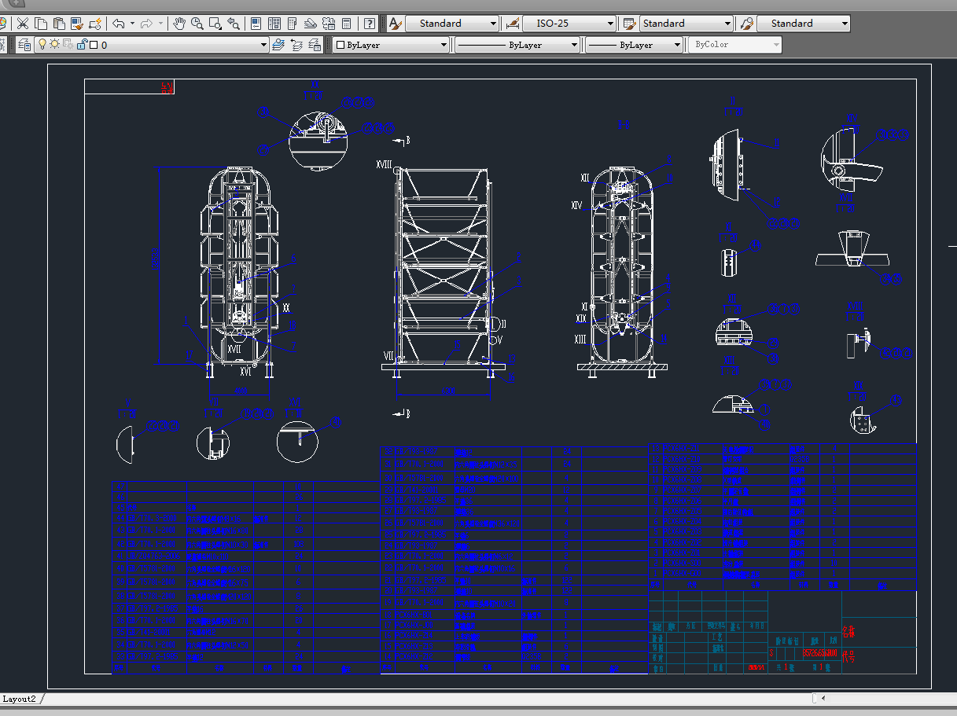Click the Help question mark icon
Image resolution: width=957 pixels, height=716 pixels.
(x=370, y=24)
